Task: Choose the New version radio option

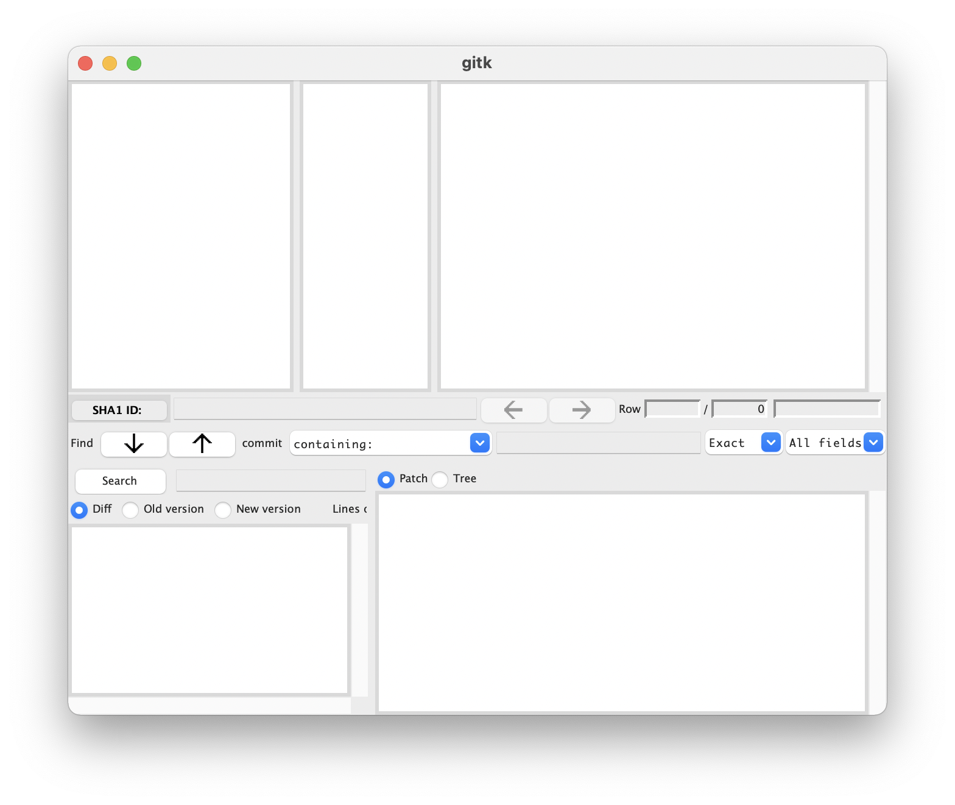Action: (223, 510)
